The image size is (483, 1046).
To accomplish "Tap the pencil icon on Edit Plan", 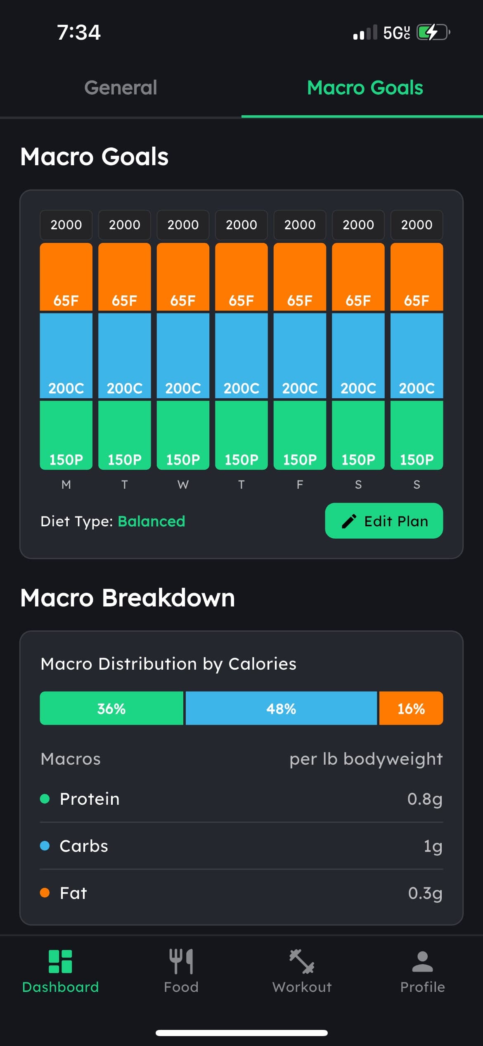I will 349,521.
